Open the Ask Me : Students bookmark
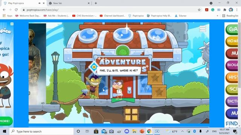241x135 pixels. (56, 16)
